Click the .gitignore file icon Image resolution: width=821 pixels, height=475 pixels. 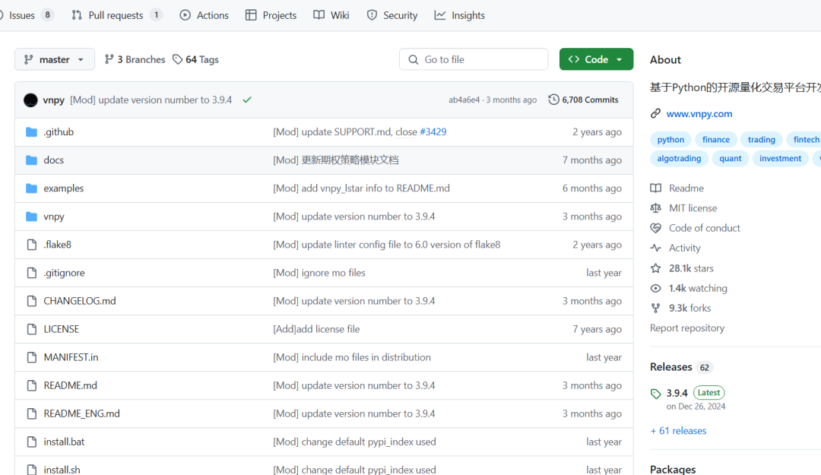coord(32,273)
